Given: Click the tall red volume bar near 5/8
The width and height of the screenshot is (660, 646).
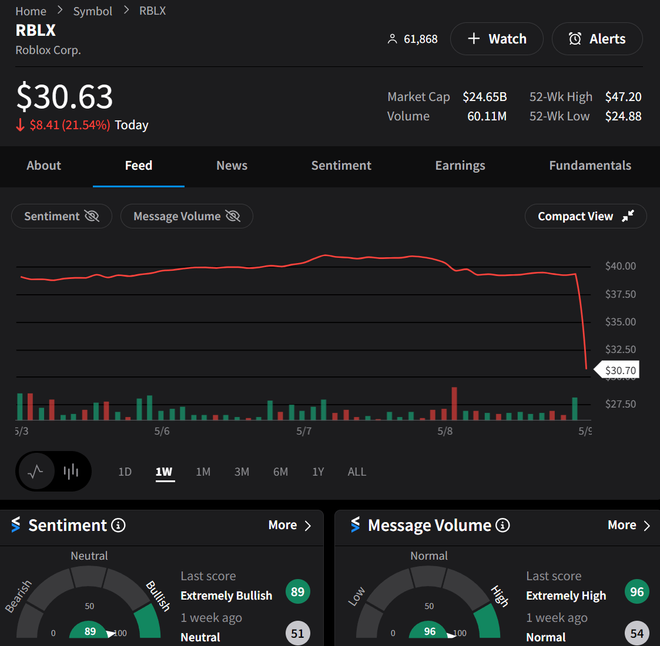Looking at the screenshot, I should pos(454,403).
